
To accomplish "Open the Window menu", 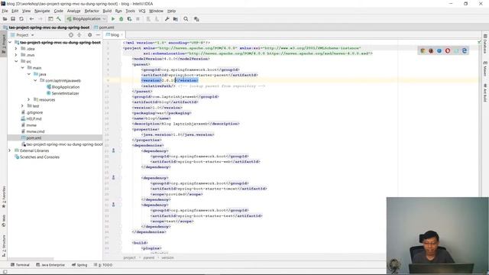I will [x=156, y=11].
